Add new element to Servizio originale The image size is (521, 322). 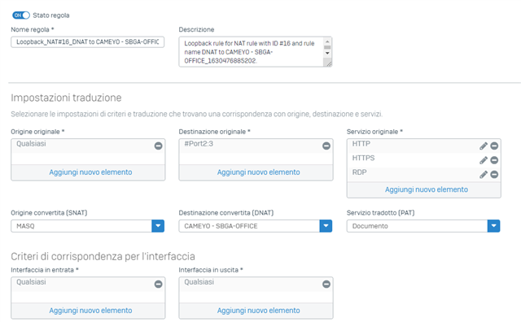pos(427,189)
